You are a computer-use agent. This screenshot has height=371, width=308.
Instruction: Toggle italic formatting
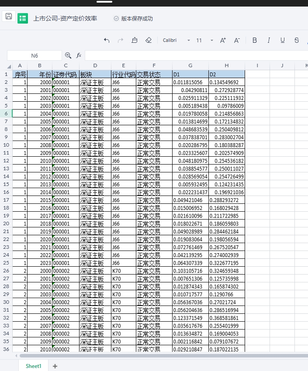269,41
